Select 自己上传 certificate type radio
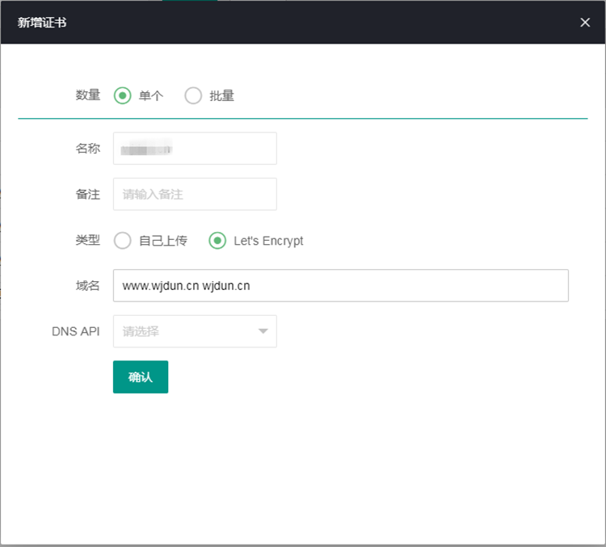 [122, 241]
